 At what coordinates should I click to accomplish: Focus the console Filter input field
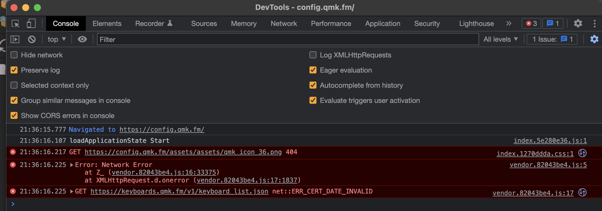point(288,39)
